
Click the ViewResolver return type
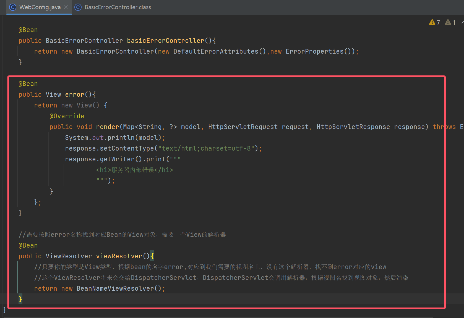(x=69, y=256)
